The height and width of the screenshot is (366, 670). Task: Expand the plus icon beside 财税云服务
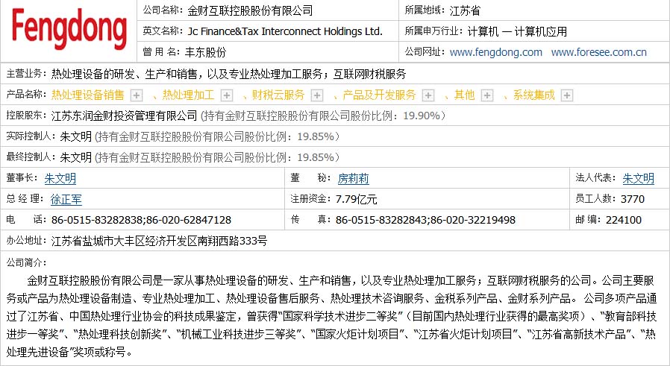click(x=316, y=95)
